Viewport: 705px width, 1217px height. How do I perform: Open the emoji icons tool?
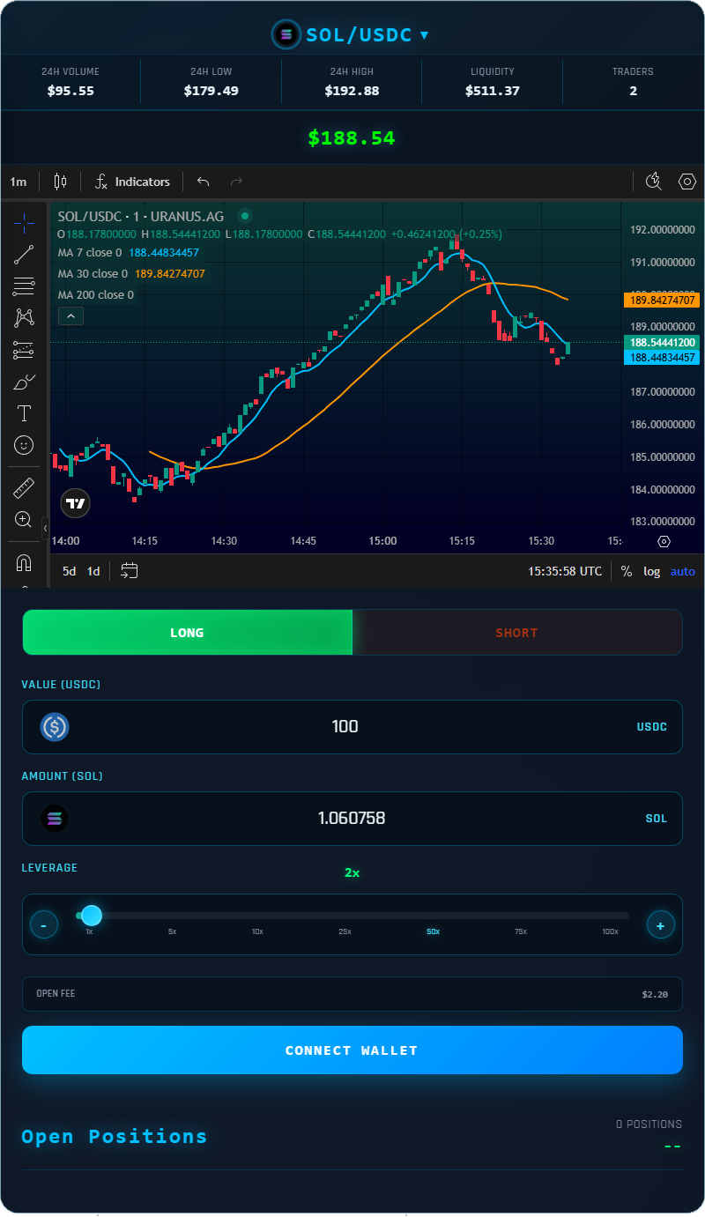point(24,445)
